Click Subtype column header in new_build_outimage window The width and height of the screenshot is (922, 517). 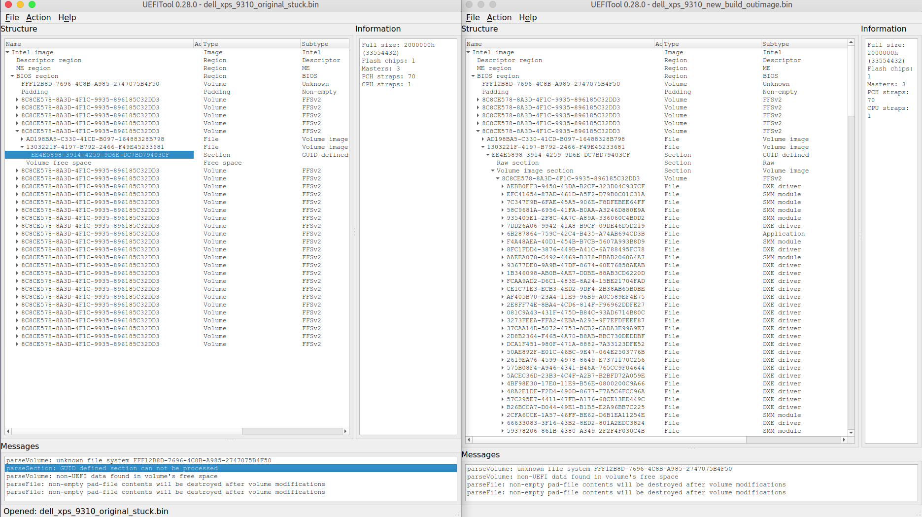(x=804, y=44)
